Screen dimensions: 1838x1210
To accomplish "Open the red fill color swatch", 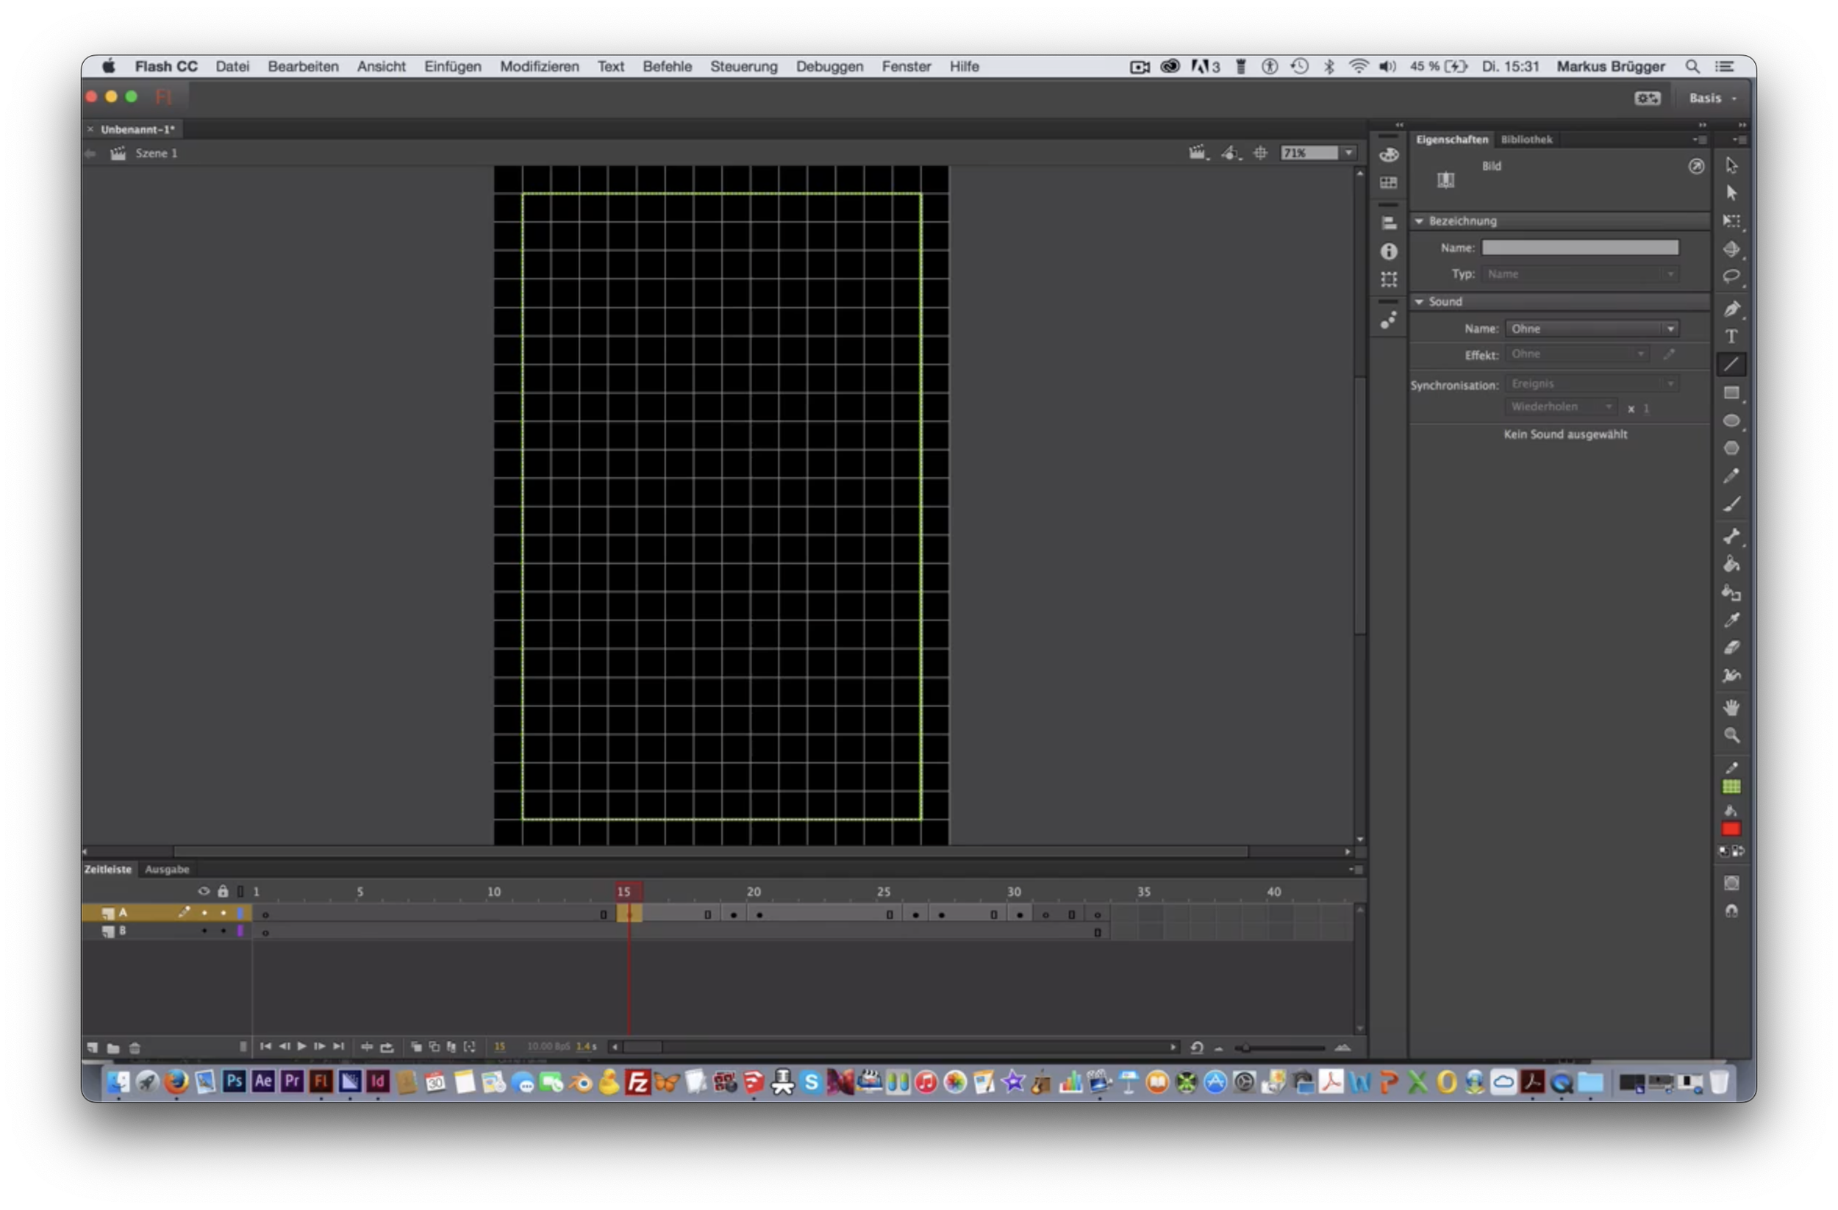I will tap(1731, 828).
